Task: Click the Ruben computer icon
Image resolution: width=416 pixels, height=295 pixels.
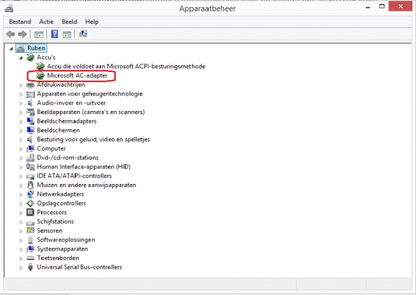Action: pos(20,48)
